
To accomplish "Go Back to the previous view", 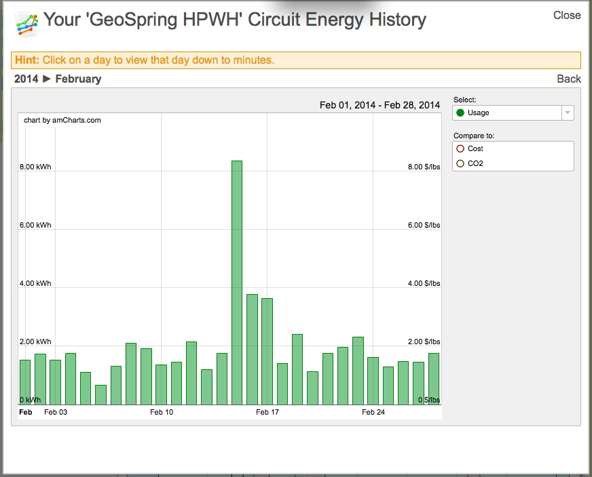I will coord(568,79).
